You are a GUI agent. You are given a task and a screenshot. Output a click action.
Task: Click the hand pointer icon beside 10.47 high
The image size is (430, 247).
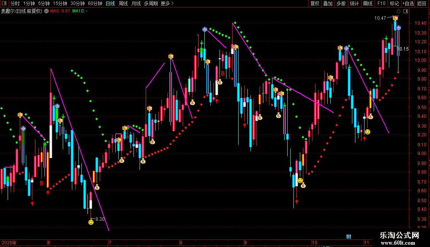(x=395, y=18)
